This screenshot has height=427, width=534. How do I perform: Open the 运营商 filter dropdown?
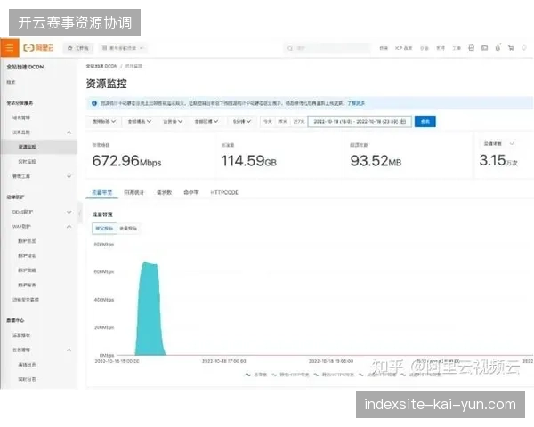[x=173, y=122]
